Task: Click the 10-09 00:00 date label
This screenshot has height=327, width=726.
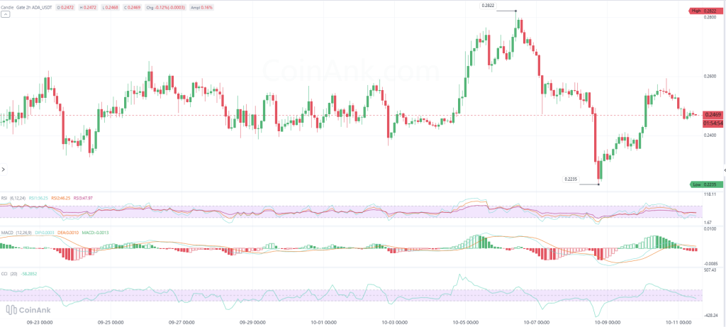Action: [x=607, y=321]
